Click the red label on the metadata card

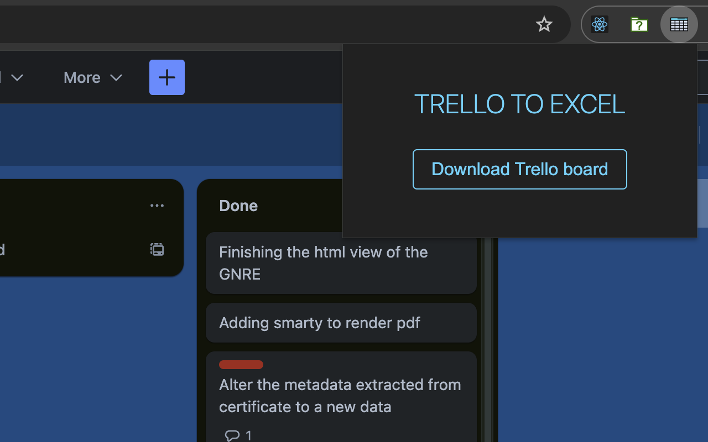coord(241,365)
